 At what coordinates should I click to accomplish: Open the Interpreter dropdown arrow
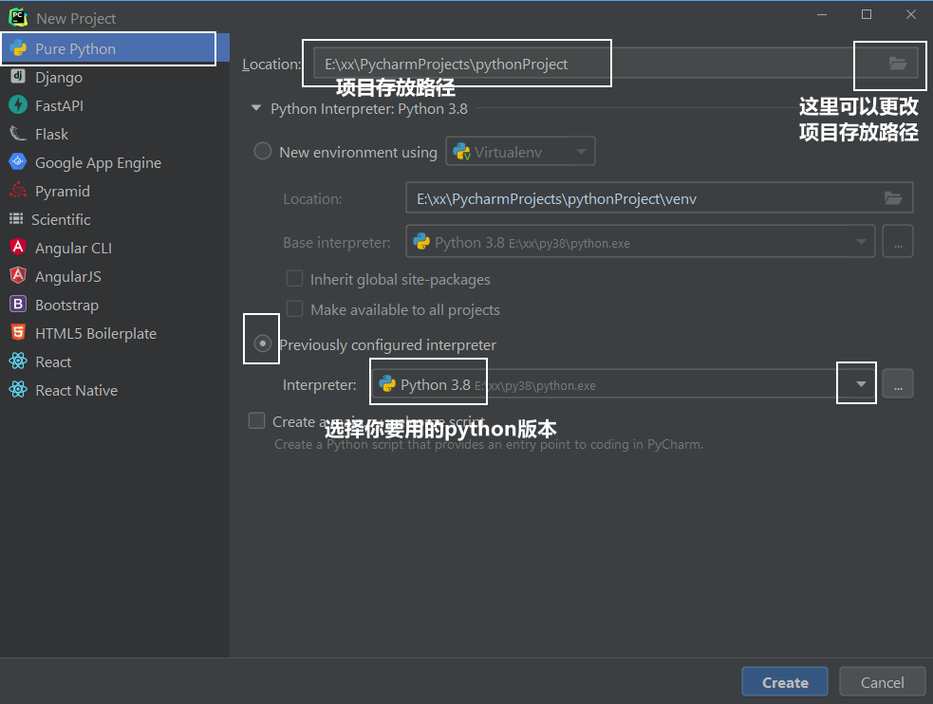(861, 384)
